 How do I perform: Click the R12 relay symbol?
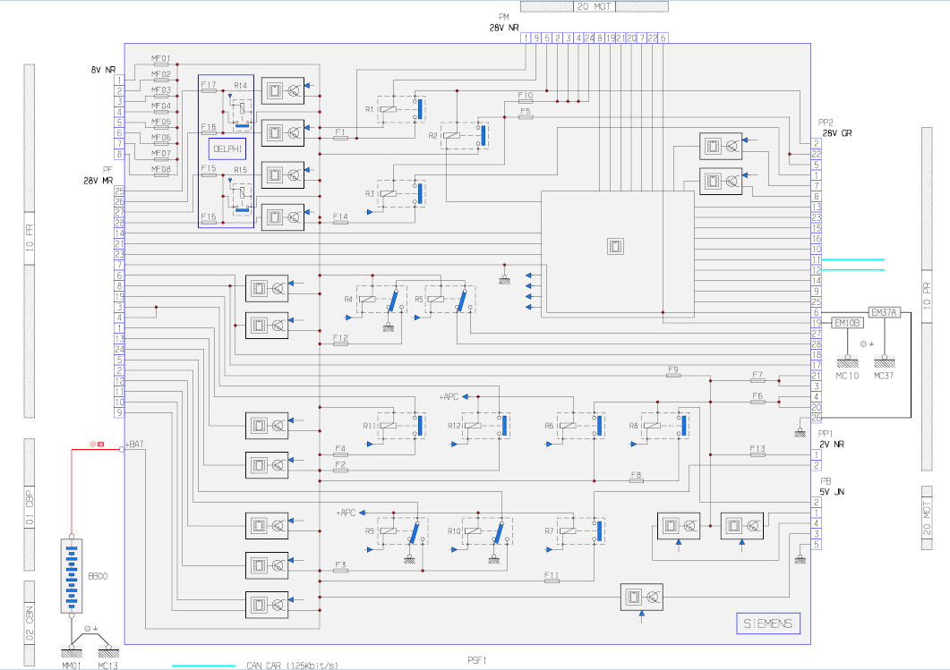pyautogui.click(x=486, y=426)
